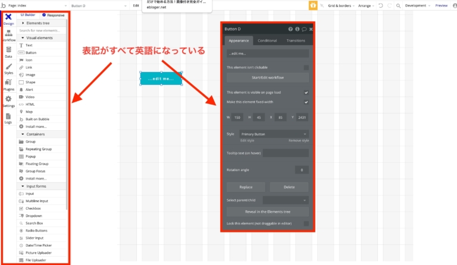
Task: Switch to the Responsive view
Action: (54, 15)
